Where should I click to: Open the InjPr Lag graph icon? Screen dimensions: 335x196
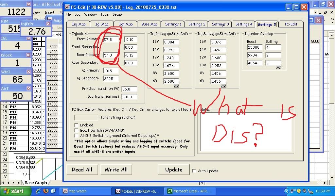[x=177, y=86]
